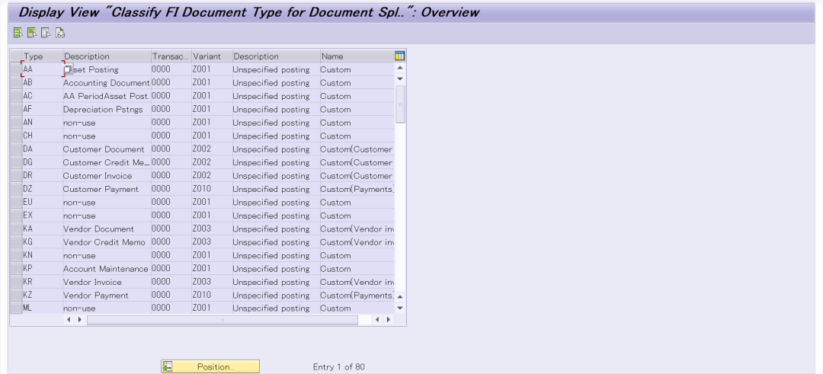The width and height of the screenshot is (823, 374).
Task: Click vertical scroll down arrow near top
Action: coord(400,78)
